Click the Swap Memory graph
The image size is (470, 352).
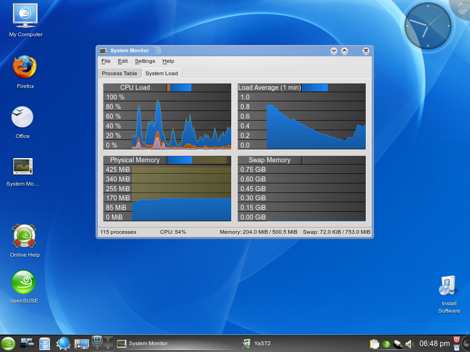pyautogui.click(x=302, y=188)
